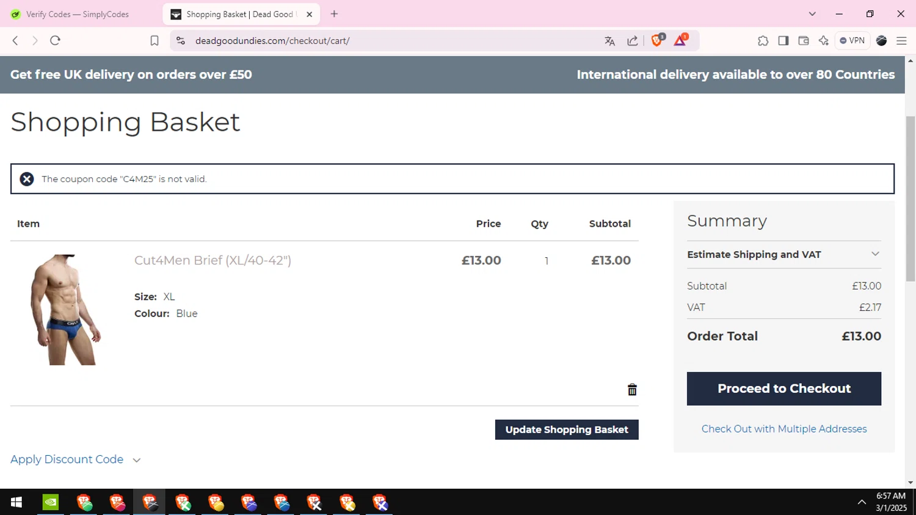View site information icon in address bar
The height and width of the screenshot is (515, 916).
pos(180,40)
